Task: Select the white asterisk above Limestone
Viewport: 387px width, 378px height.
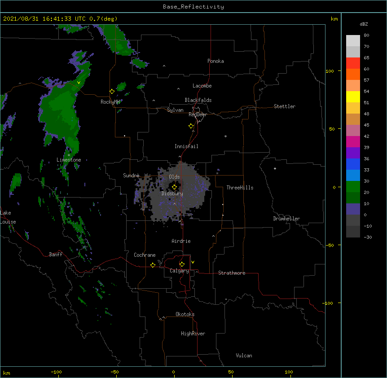Action: (69, 155)
